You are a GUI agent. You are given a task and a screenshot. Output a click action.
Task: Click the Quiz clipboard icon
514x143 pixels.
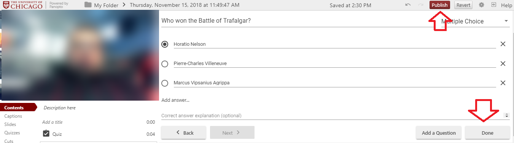46,134
